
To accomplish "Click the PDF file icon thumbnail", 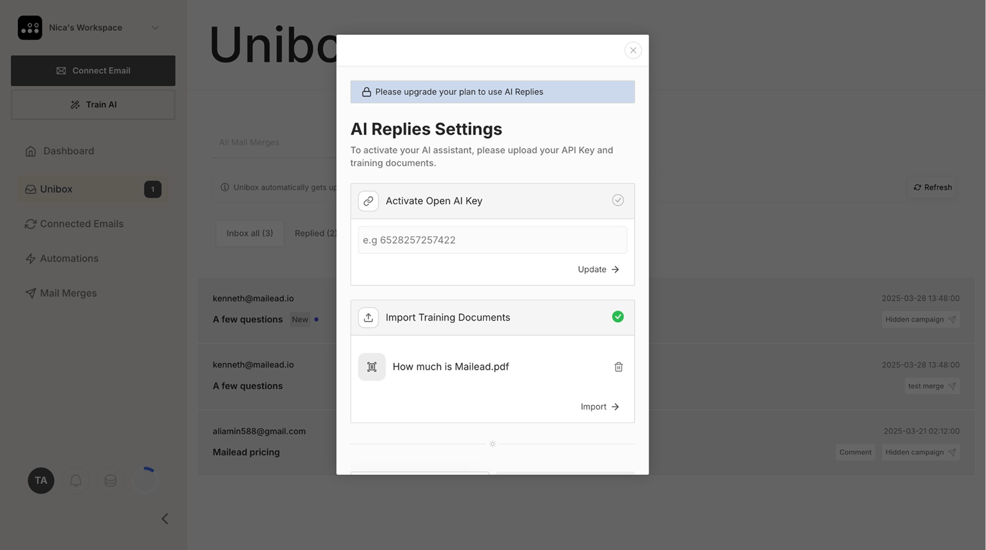I will pos(372,367).
